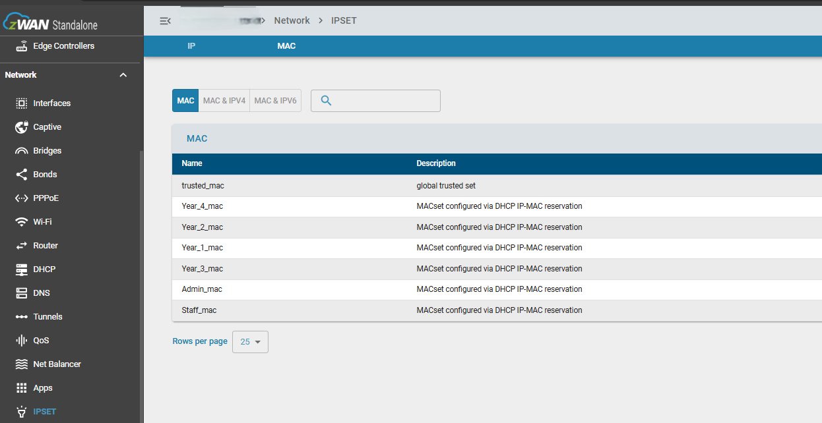
Task: Click the Apps grid icon
Action: click(22, 388)
